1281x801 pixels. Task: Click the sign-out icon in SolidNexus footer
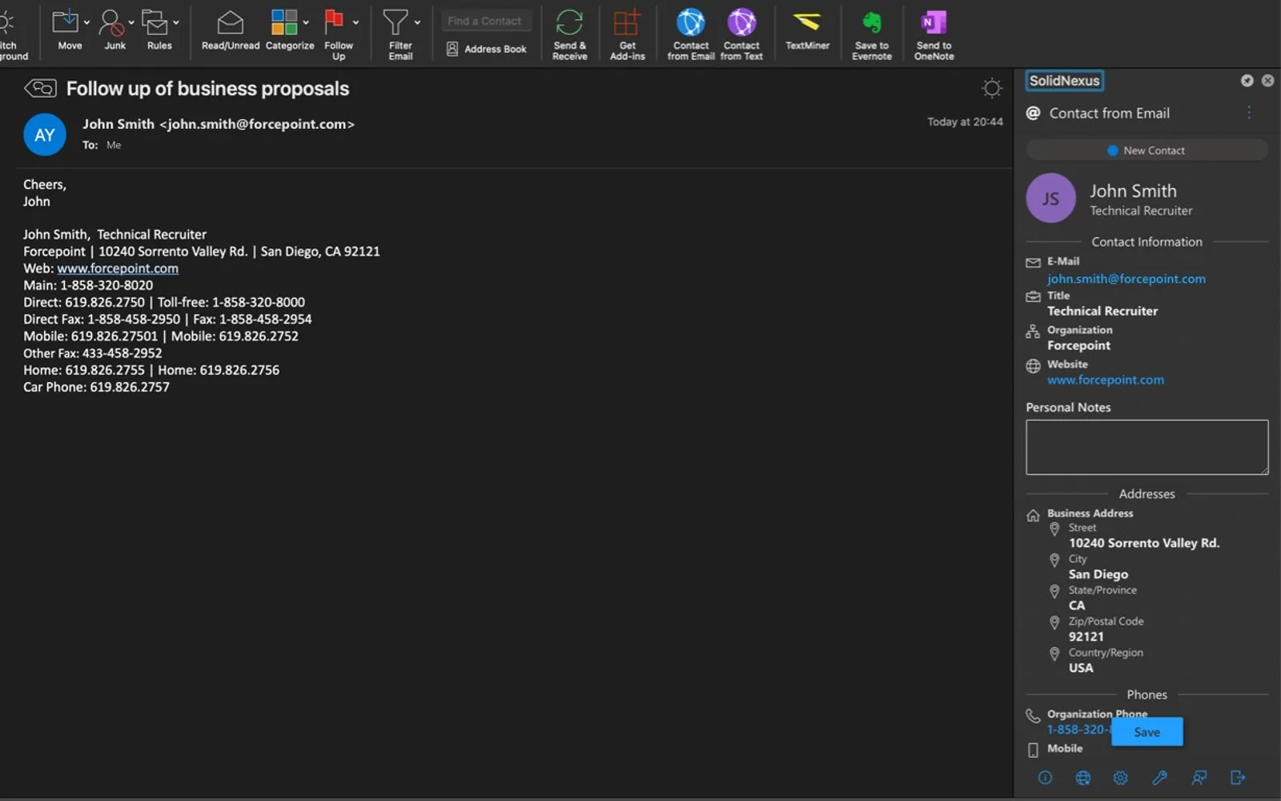coord(1238,778)
